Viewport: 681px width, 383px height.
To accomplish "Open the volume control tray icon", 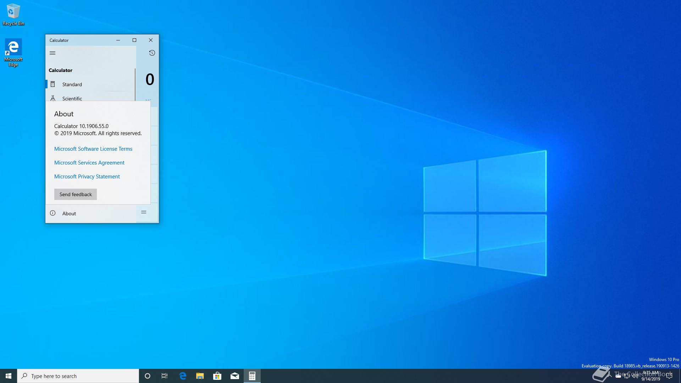I will coord(635,376).
